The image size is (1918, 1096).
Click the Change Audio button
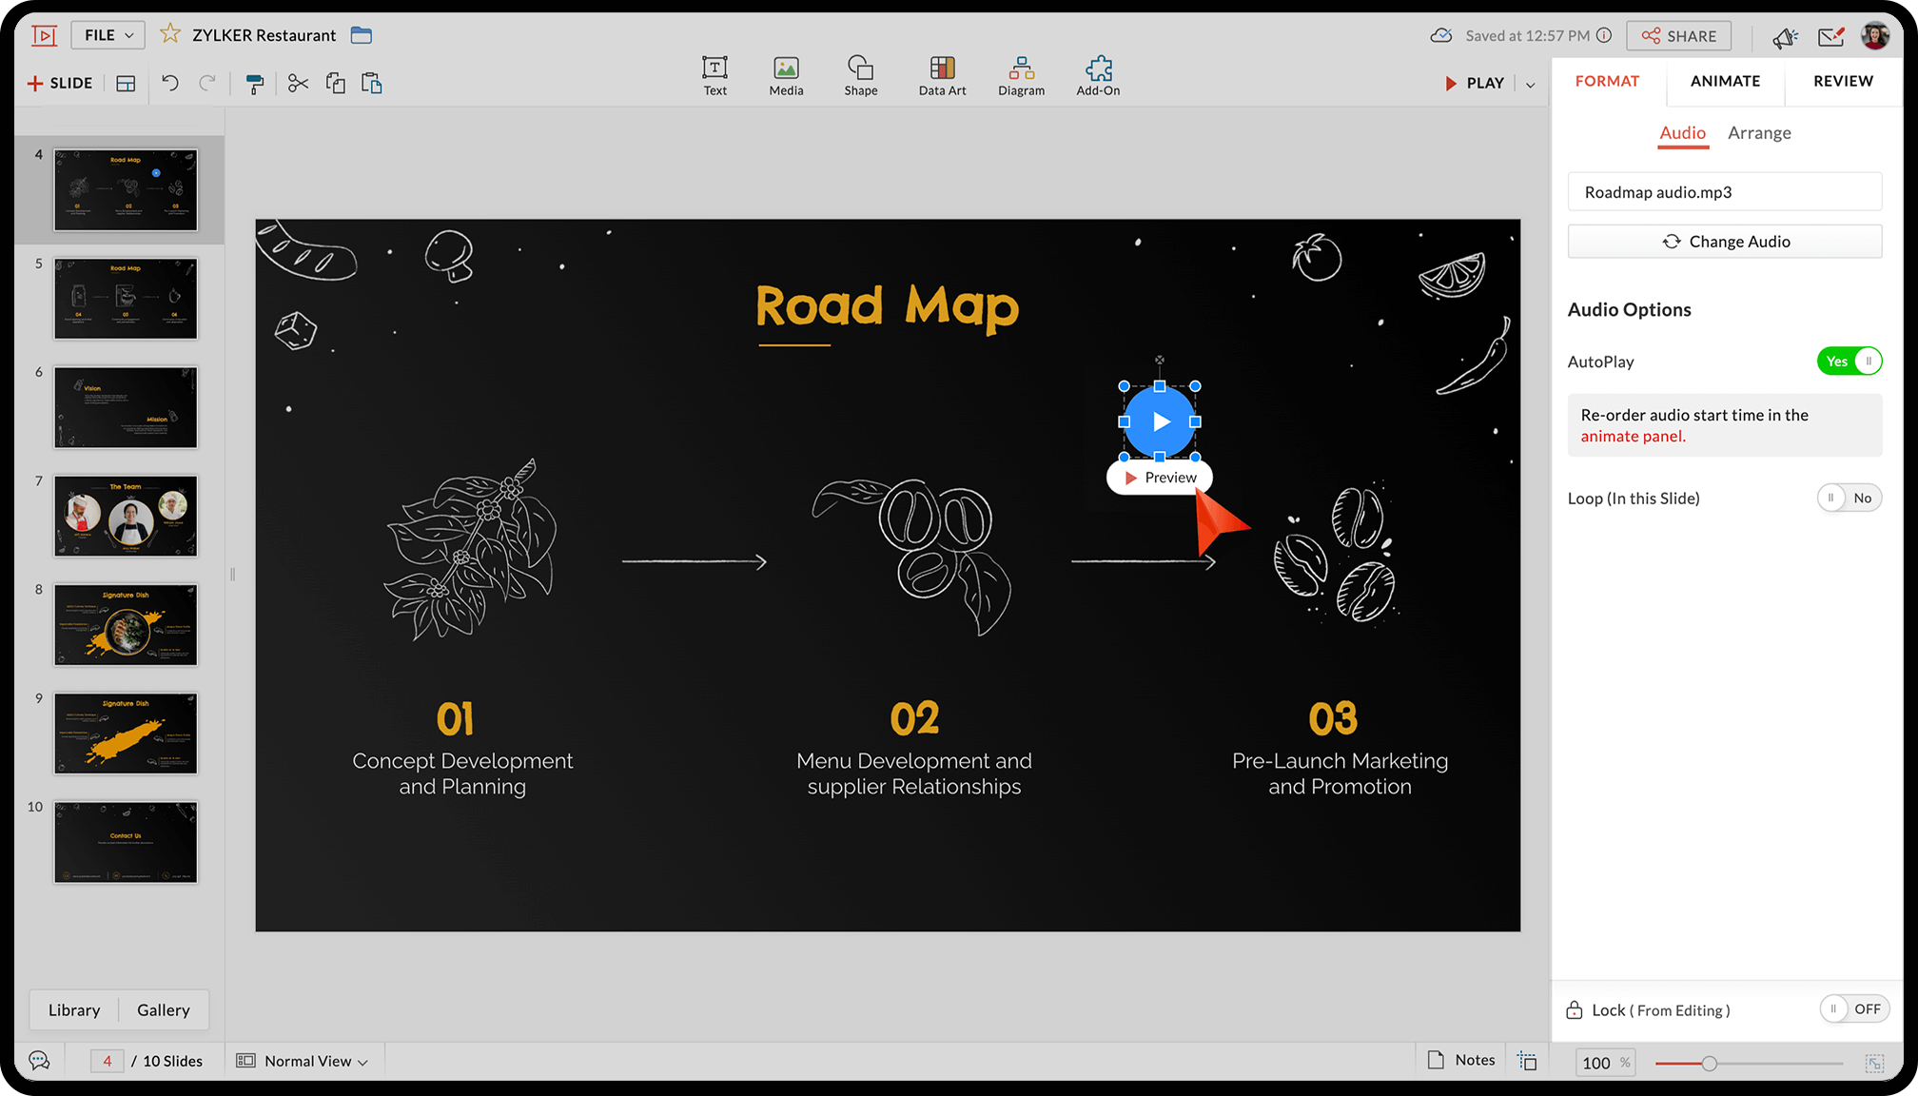click(x=1724, y=242)
